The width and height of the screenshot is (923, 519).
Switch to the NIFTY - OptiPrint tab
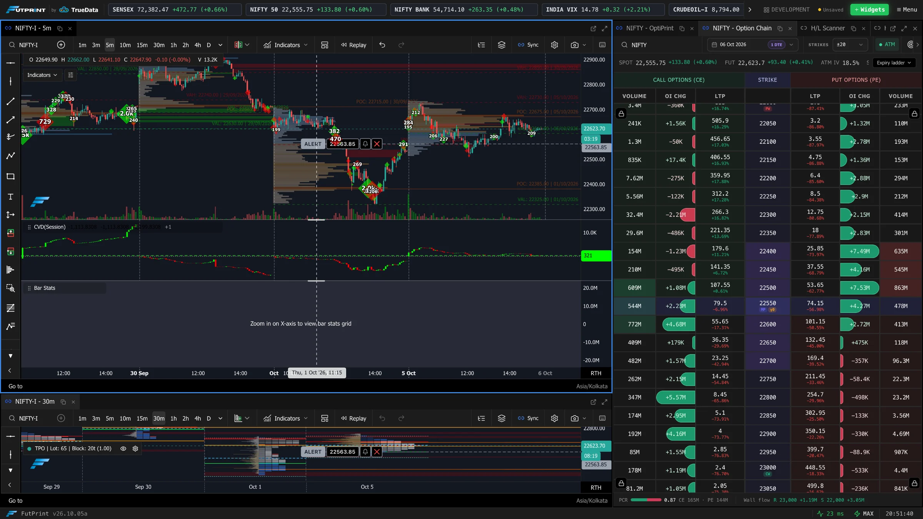650,28
